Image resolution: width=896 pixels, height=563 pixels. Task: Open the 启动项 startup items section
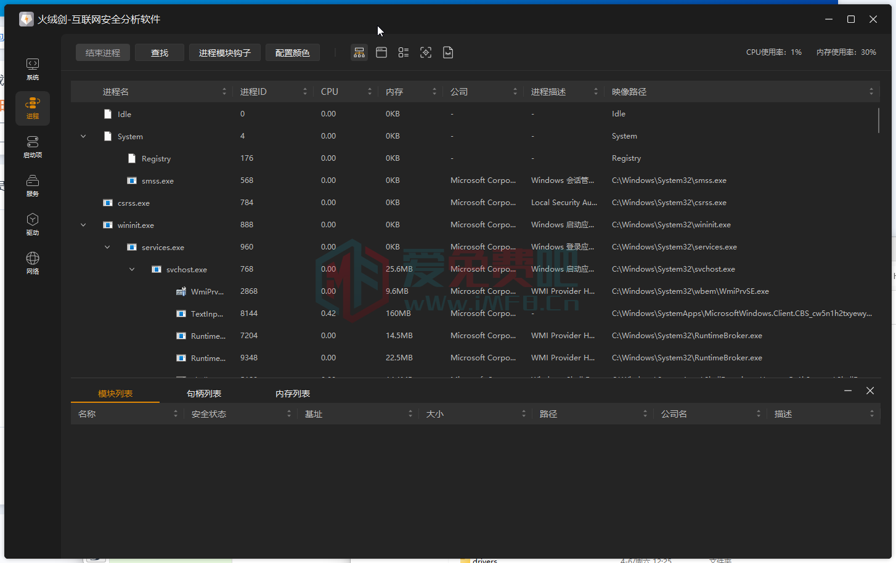coord(33,147)
